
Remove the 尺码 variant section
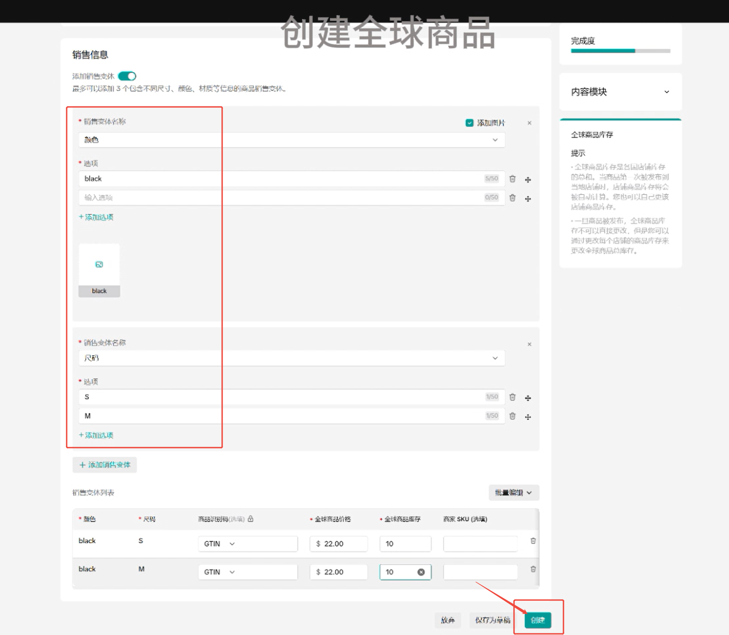(529, 344)
